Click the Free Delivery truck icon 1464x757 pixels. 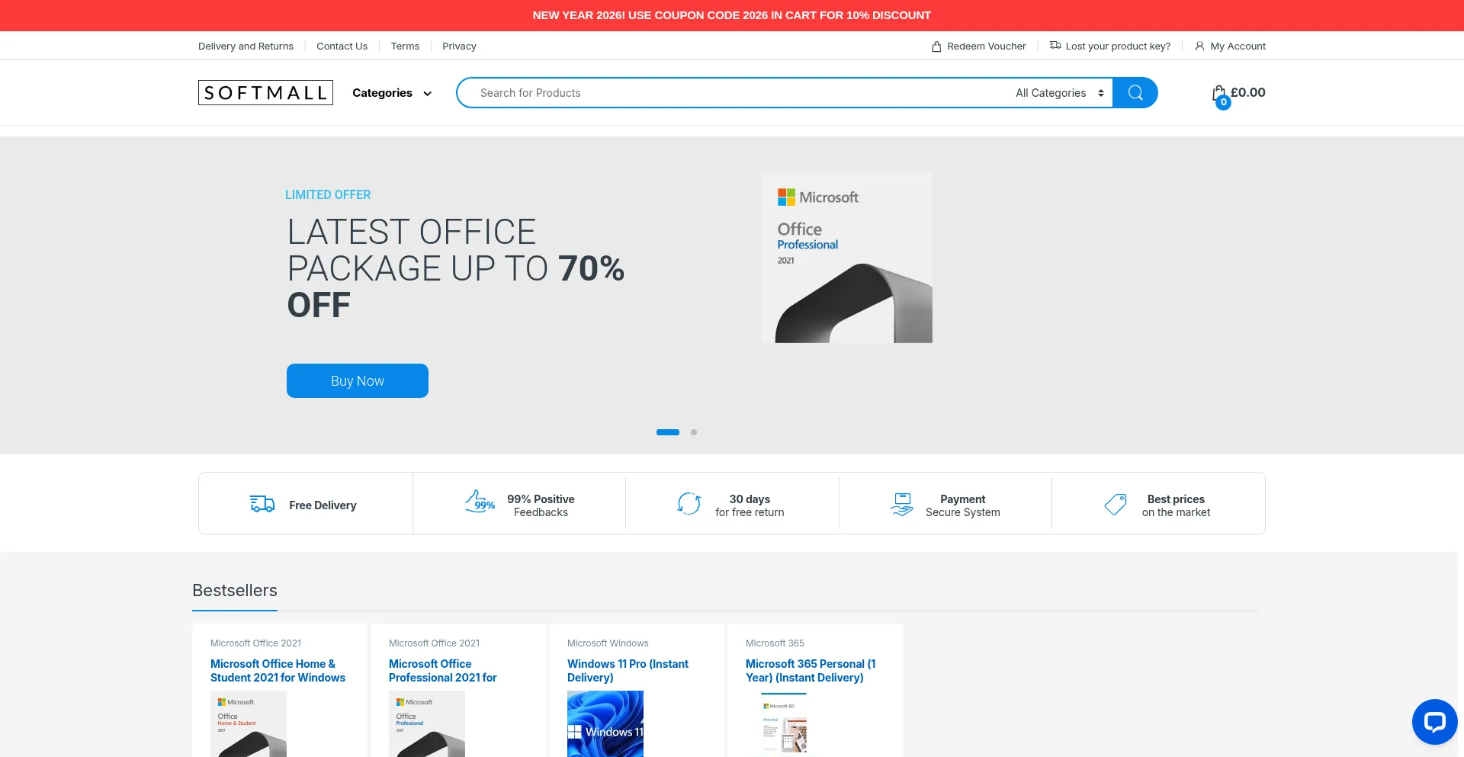coord(262,504)
